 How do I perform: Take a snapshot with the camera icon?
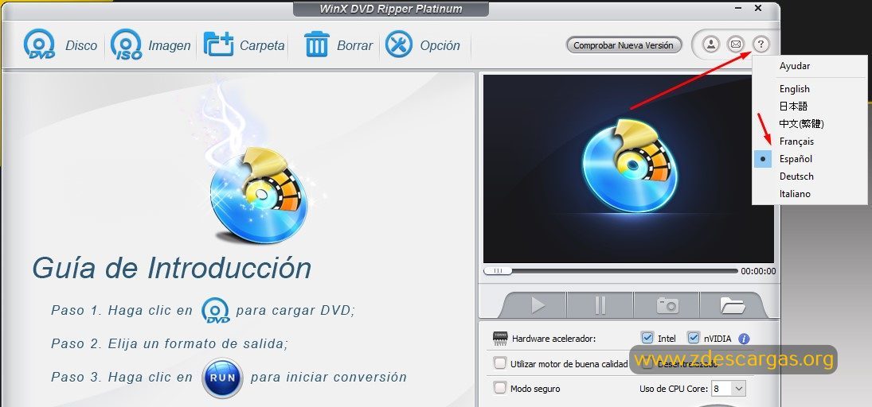click(x=667, y=305)
